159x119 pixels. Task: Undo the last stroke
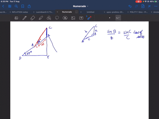130,6
